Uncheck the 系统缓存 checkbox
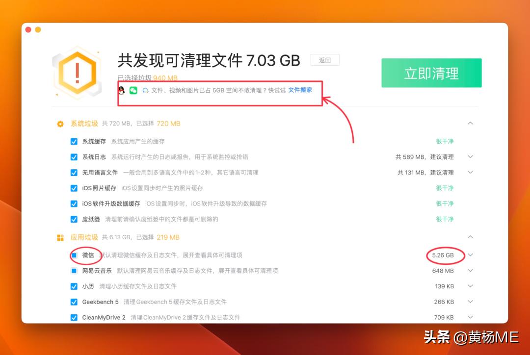The width and height of the screenshot is (530, 355). click(x=74, y=141)
